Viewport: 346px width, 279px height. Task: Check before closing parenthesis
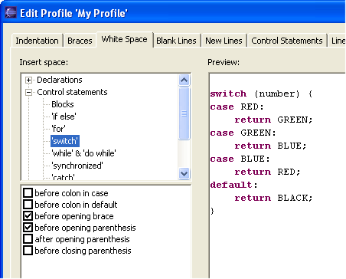point(28,251)
